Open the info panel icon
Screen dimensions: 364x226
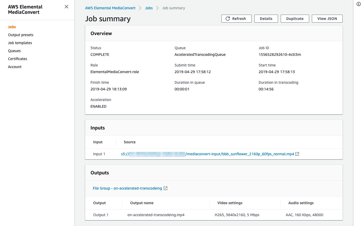[x=358, y=4]
